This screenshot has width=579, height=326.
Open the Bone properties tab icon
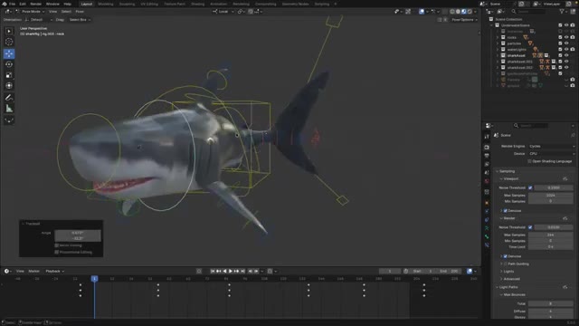pos(487,236)
